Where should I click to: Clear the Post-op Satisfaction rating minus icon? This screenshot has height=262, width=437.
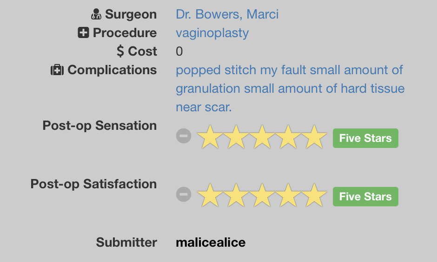click(184, 195)
